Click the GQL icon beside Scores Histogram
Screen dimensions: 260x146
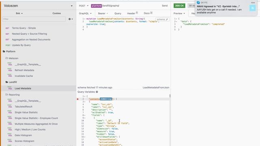tap(10, 141)
